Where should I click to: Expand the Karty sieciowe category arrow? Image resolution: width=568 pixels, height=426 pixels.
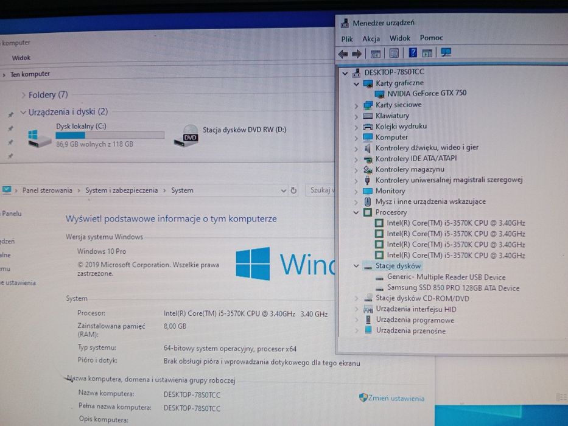(356, 106)
